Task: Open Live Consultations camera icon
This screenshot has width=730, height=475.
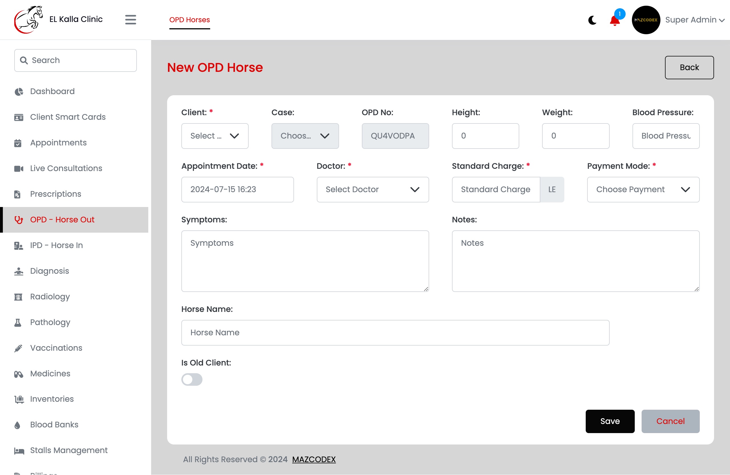Action: coord(19,169)
